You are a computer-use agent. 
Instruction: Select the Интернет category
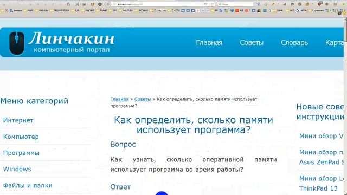(x=18, y=120)
